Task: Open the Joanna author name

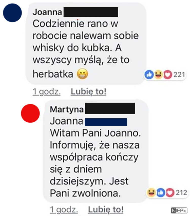Action: point(47,12)
